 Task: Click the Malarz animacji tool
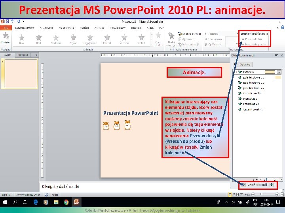[188, 44]
